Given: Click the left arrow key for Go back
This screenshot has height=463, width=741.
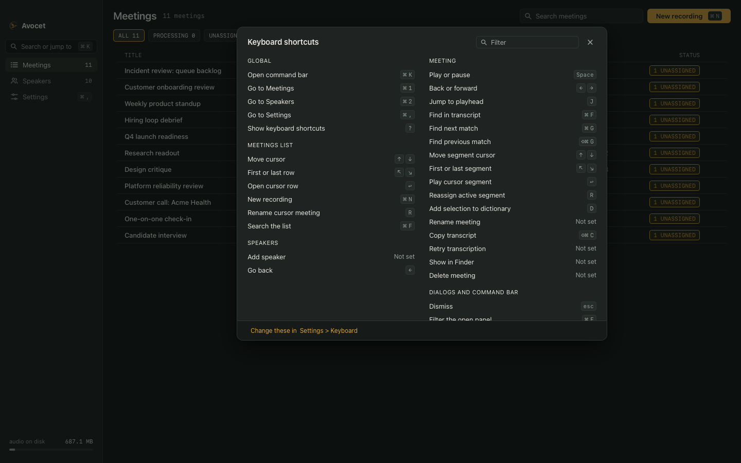Looking at the screenshot, I should click(x=410, y=270).
